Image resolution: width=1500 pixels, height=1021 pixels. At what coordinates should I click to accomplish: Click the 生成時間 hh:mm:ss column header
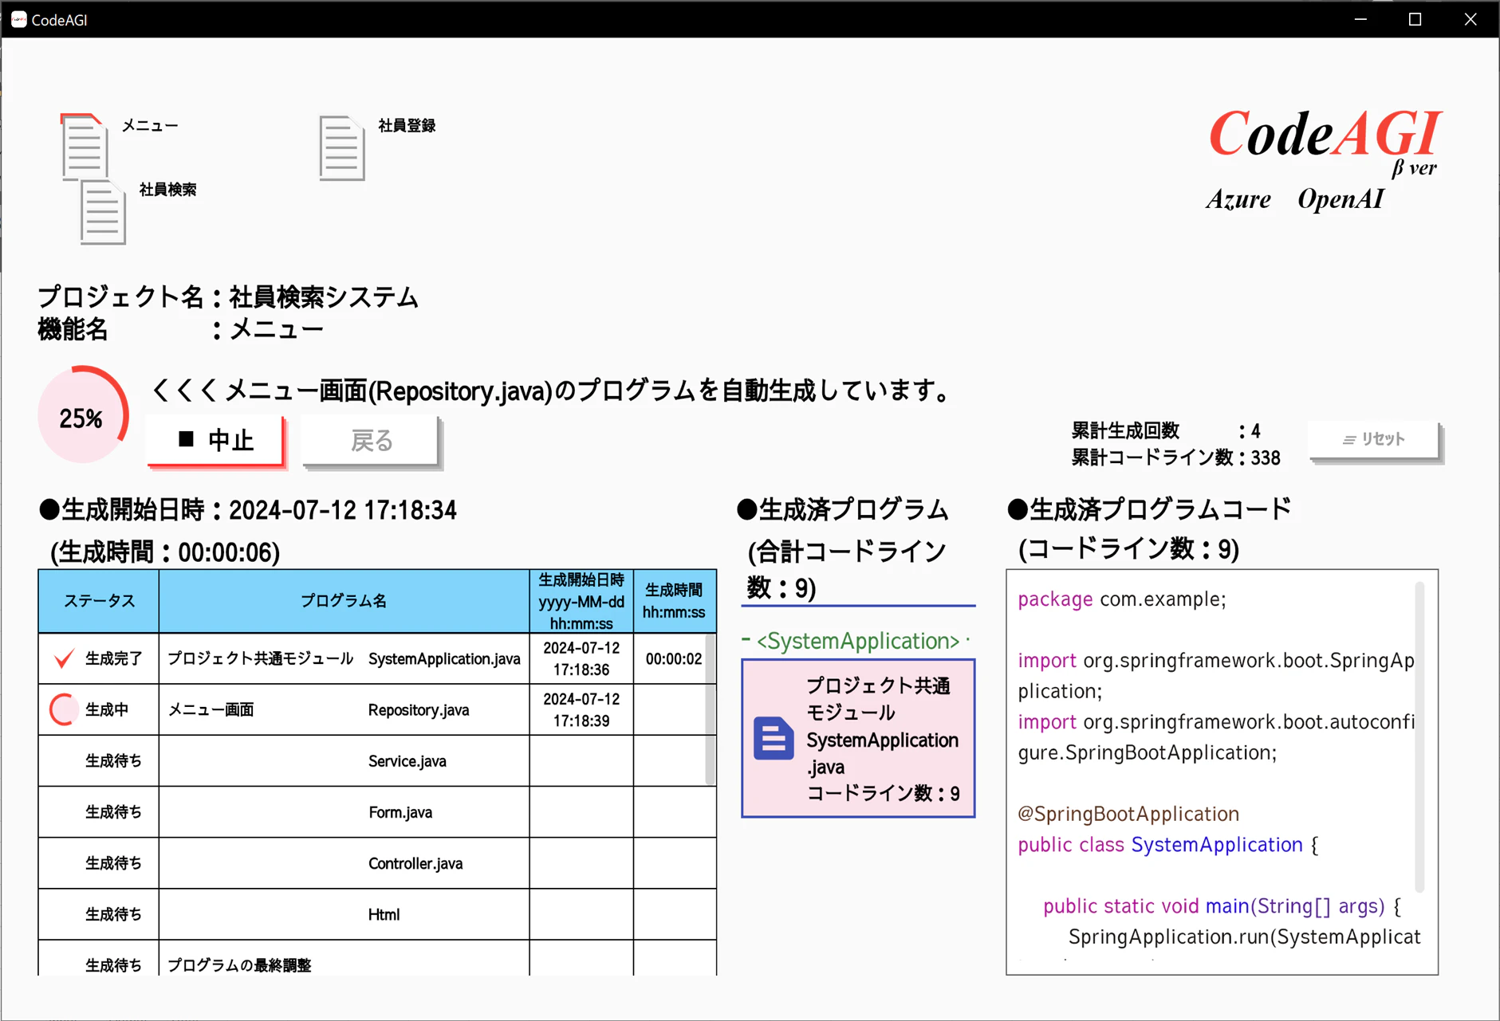click(x=675, y=601)
